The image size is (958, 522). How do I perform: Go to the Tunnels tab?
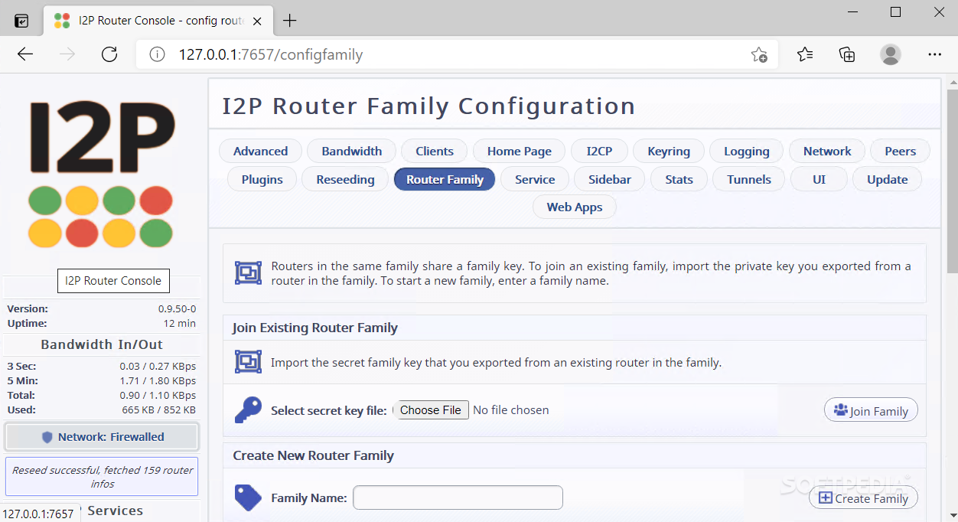[749, 180]
